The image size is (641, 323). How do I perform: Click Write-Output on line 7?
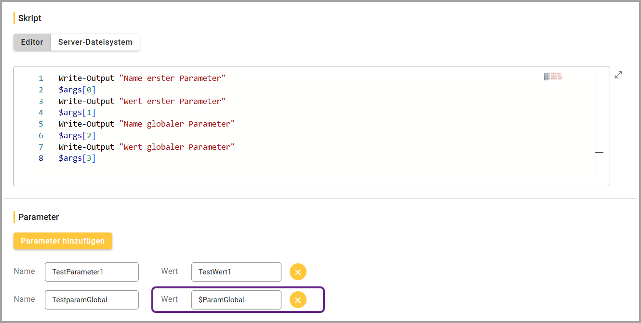pos(86,147)
